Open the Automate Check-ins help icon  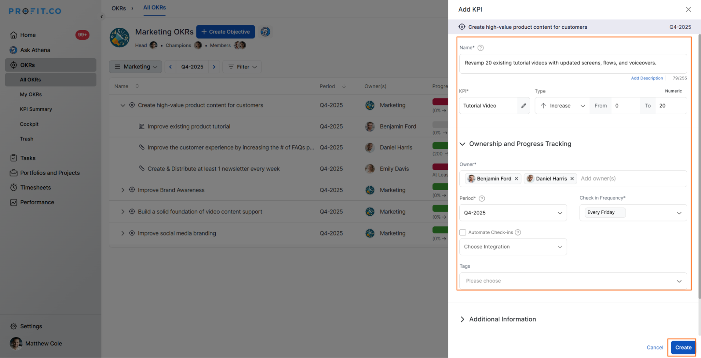[x=518, y=232]
